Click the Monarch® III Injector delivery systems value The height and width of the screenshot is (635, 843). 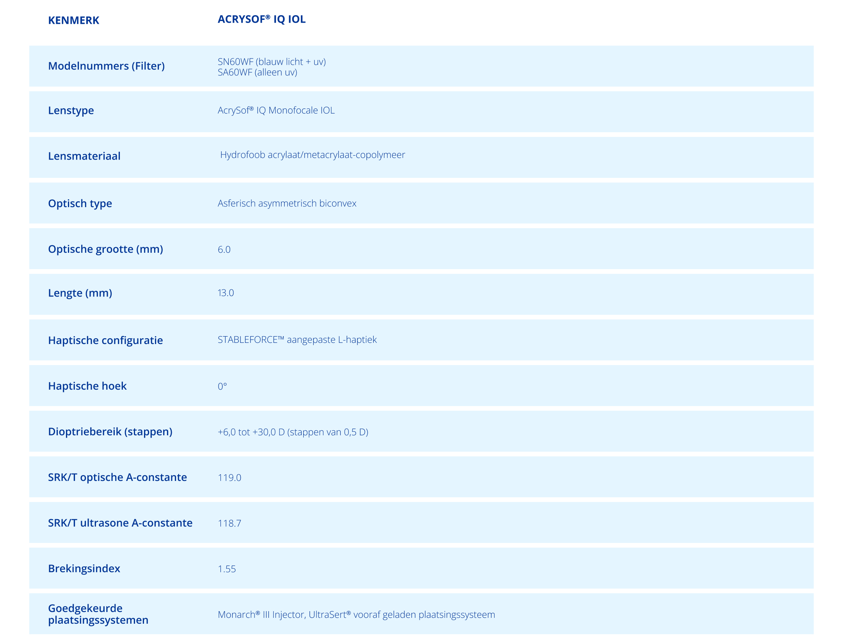coord(356,615)
